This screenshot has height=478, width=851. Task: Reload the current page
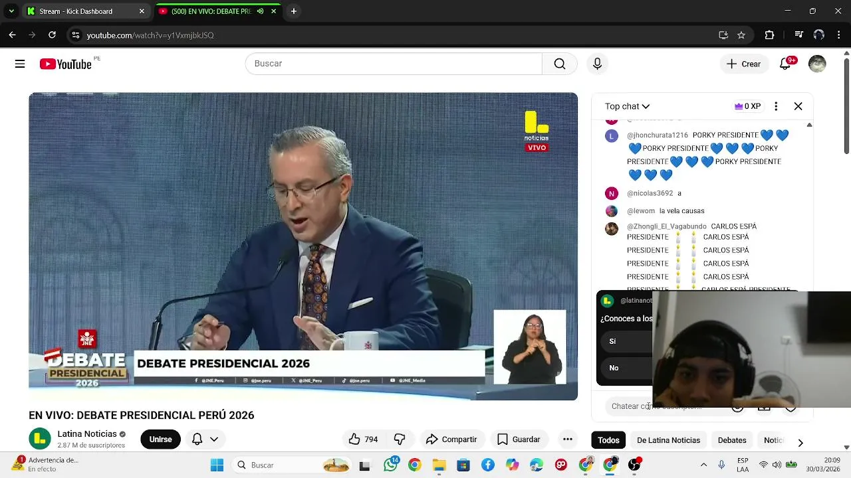(x=52, y=35)
